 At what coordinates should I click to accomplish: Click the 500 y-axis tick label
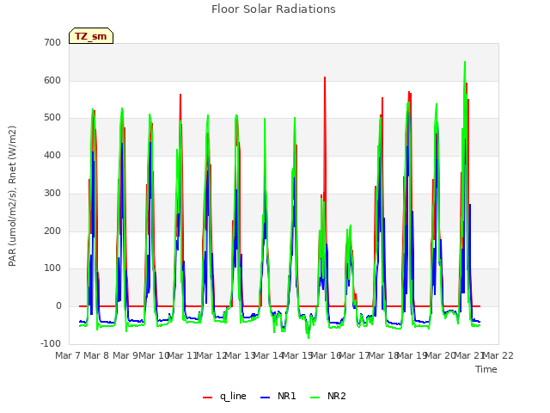pyautogui.click(x=52, y=118)
